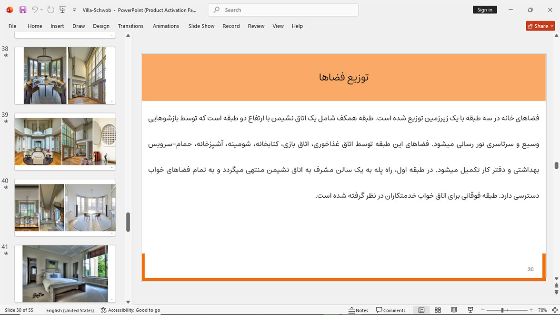560x315 pixels.
Task: Select slide 38 thumbnail
Action: 65,75
